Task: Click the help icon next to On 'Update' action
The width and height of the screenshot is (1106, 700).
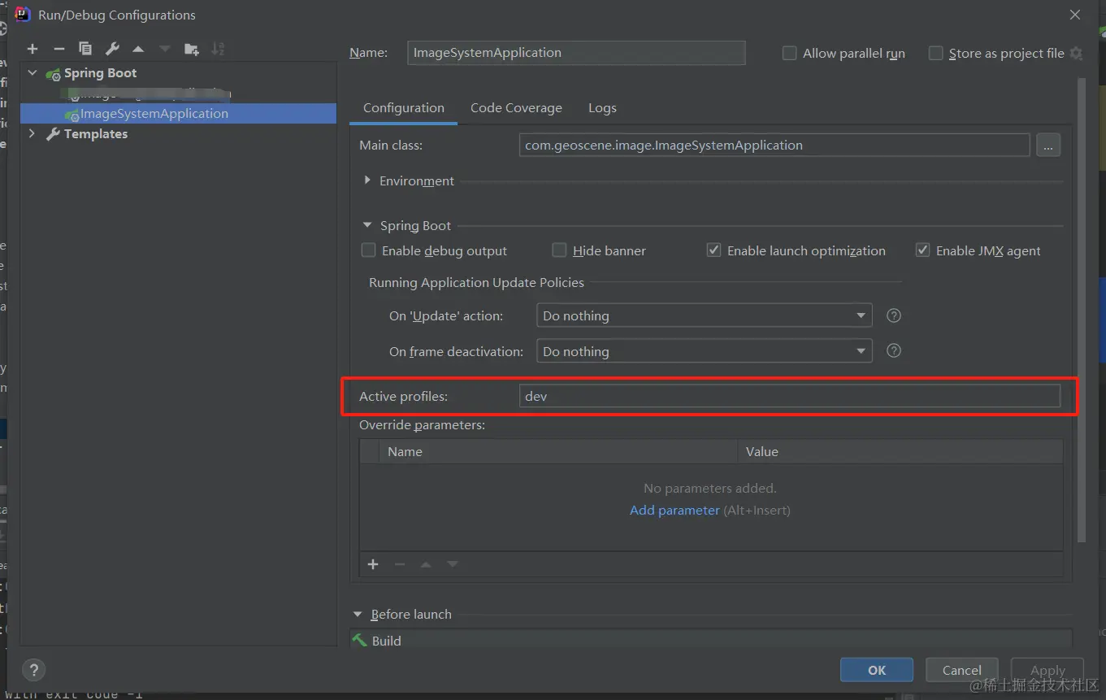Action: (x=894, y=315)
